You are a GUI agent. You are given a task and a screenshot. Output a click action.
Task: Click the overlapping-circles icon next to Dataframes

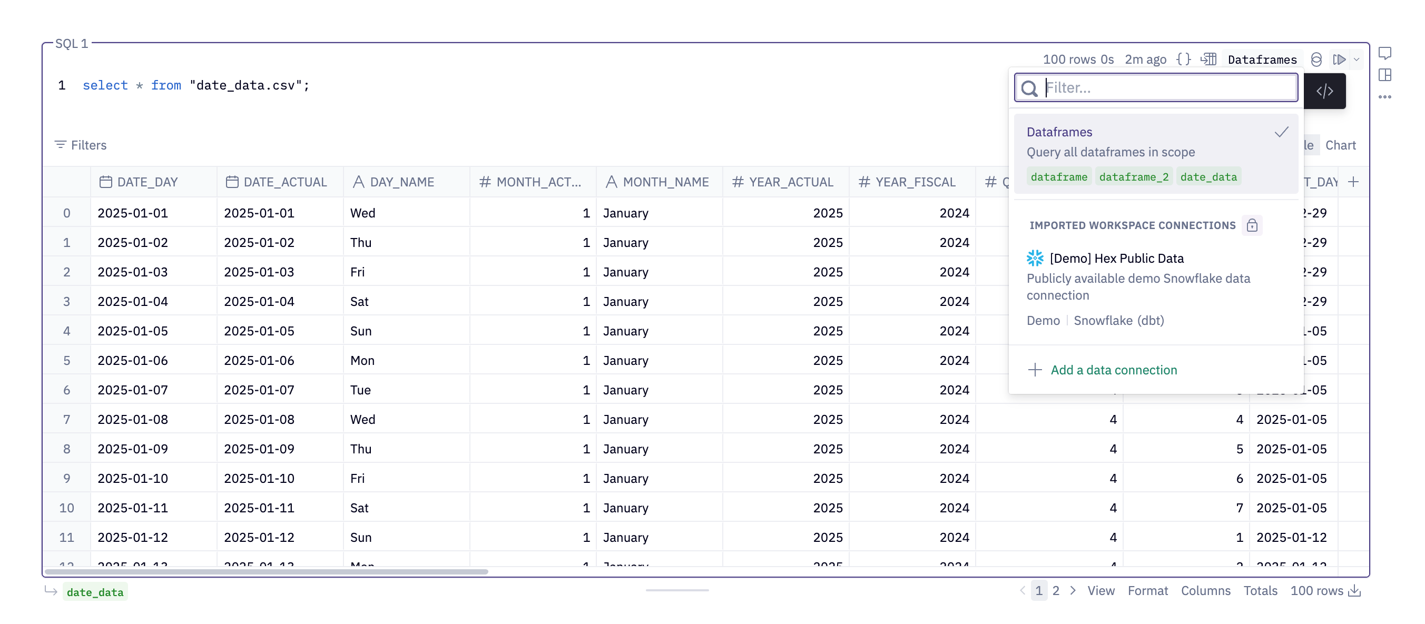[1316, 59]
